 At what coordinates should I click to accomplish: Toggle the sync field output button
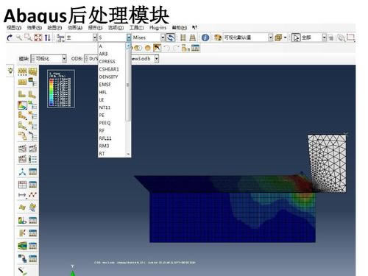coord(171,38)
